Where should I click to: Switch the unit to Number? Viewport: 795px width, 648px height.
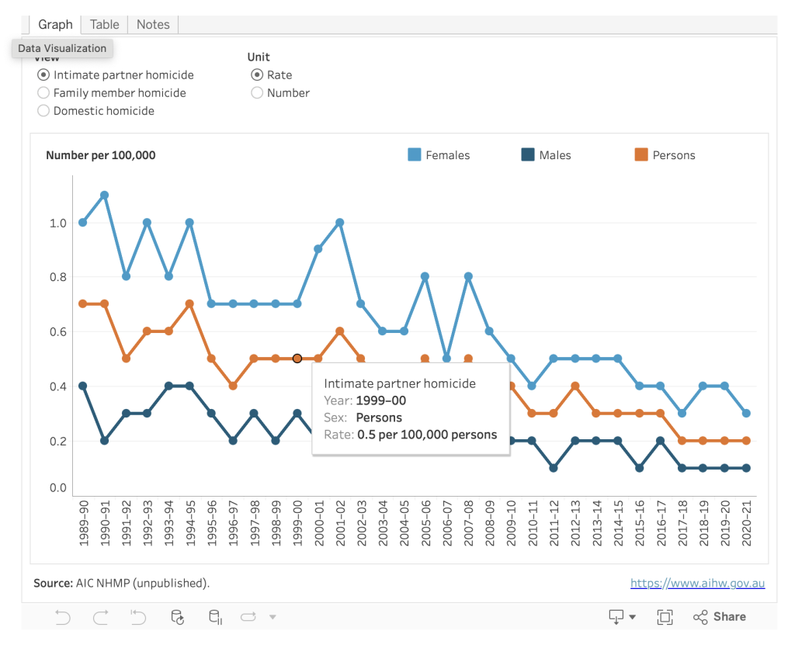click(x=257, y=93)
